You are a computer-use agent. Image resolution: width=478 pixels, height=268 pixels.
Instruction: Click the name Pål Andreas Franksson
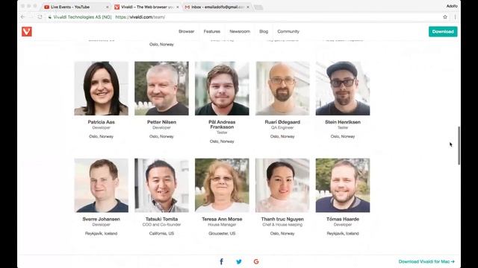[222, 124]
